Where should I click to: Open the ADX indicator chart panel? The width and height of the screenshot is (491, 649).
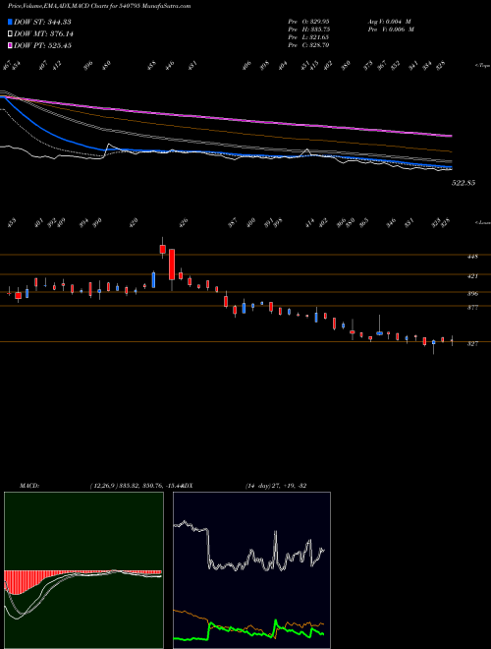(251, 570)
